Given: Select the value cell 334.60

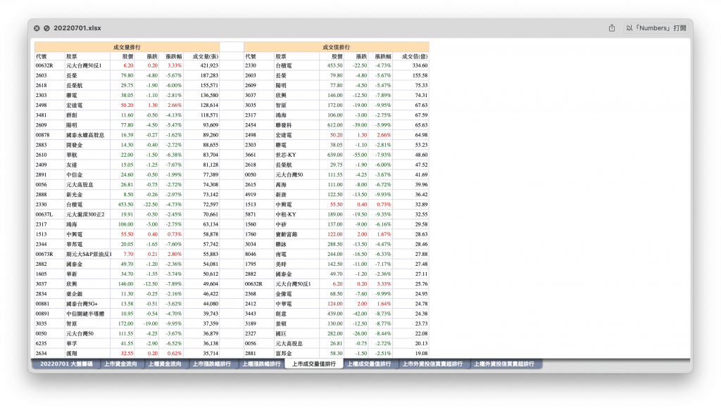Looking at the screenshot, I should (410, 65).
